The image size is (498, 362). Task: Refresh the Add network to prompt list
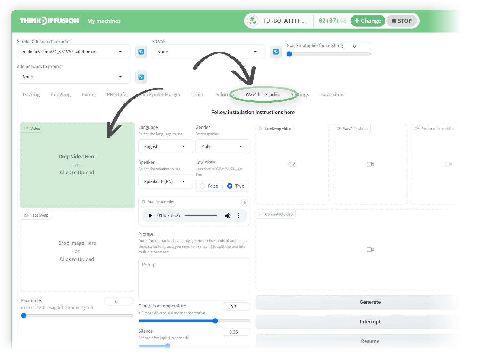click(x=141, y=77)
